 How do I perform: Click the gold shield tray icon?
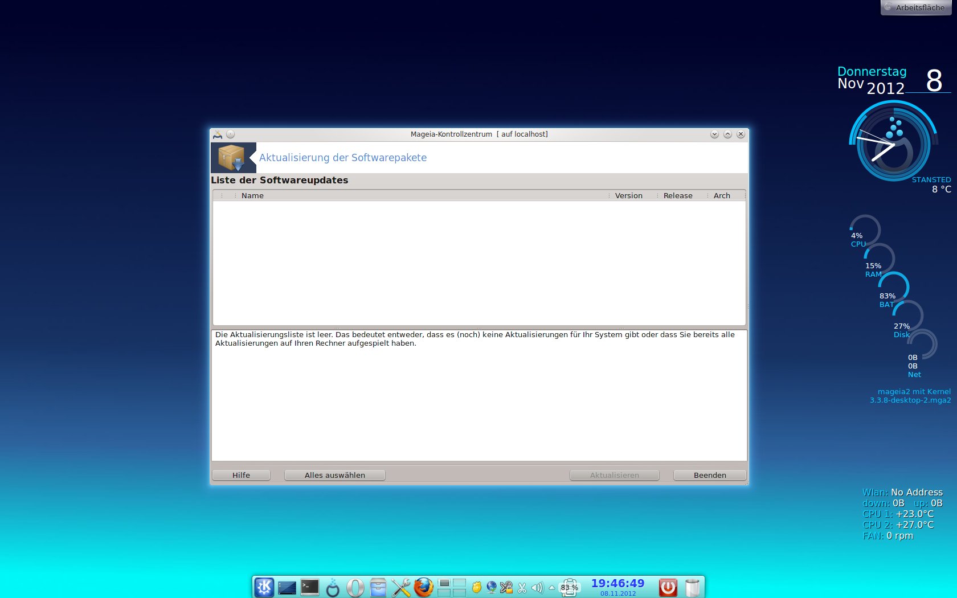point(477,587)
